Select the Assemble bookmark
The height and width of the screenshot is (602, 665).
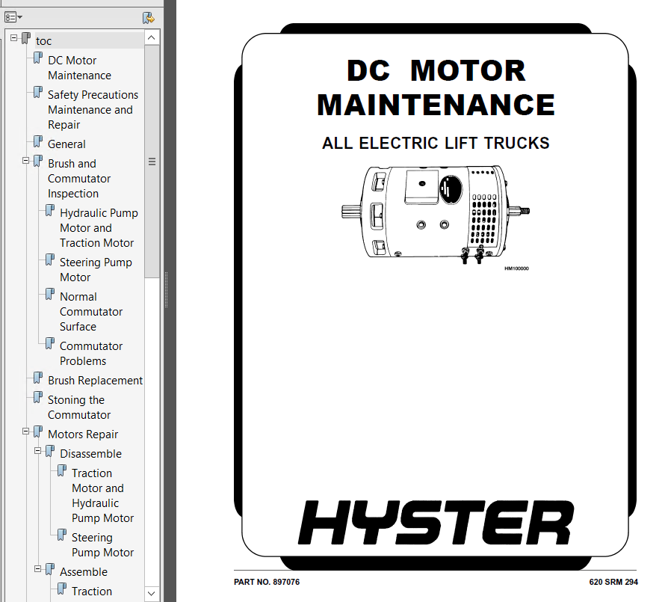pyautogui.click(x=84, y=572)
